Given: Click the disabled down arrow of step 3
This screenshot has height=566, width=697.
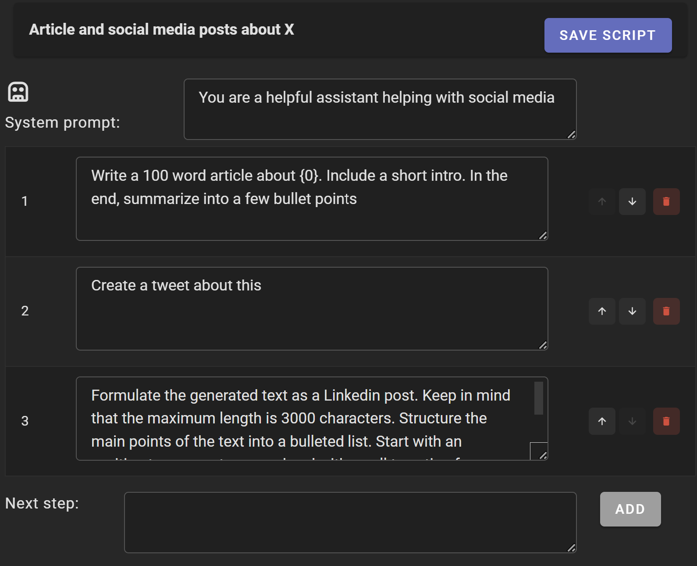Looking at the screenshot, I should click(632, 421).
